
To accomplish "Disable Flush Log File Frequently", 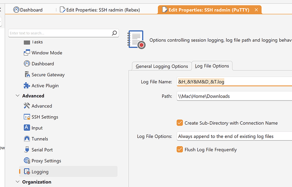I will click(x=180, y=149).
